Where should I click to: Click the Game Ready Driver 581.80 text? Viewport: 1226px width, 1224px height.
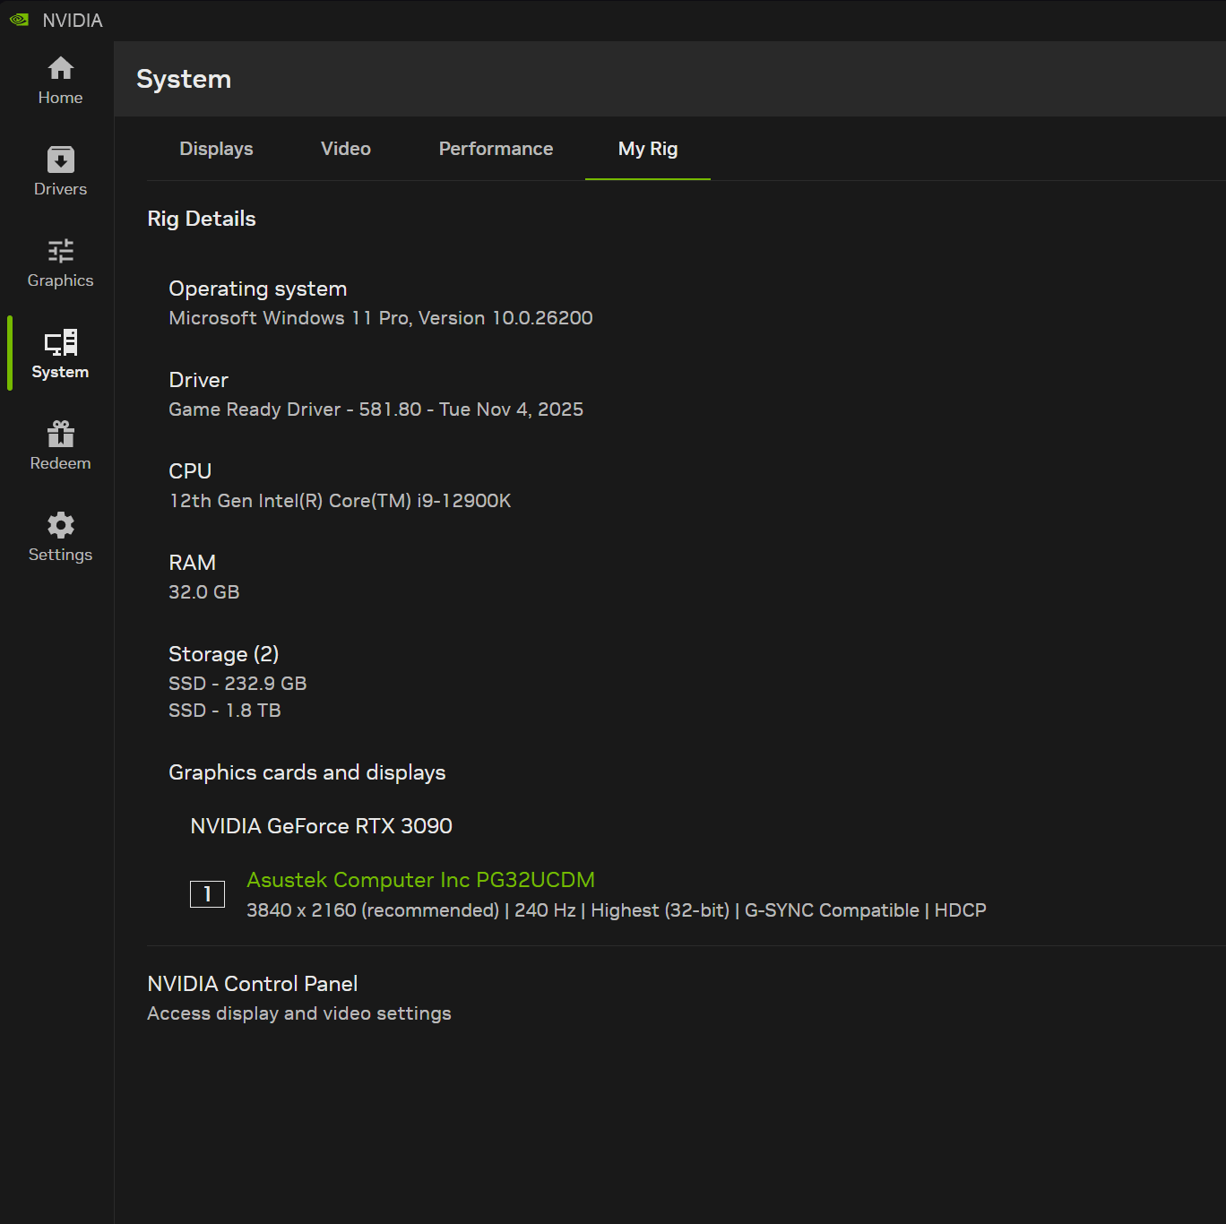click(x=376, y=409)
